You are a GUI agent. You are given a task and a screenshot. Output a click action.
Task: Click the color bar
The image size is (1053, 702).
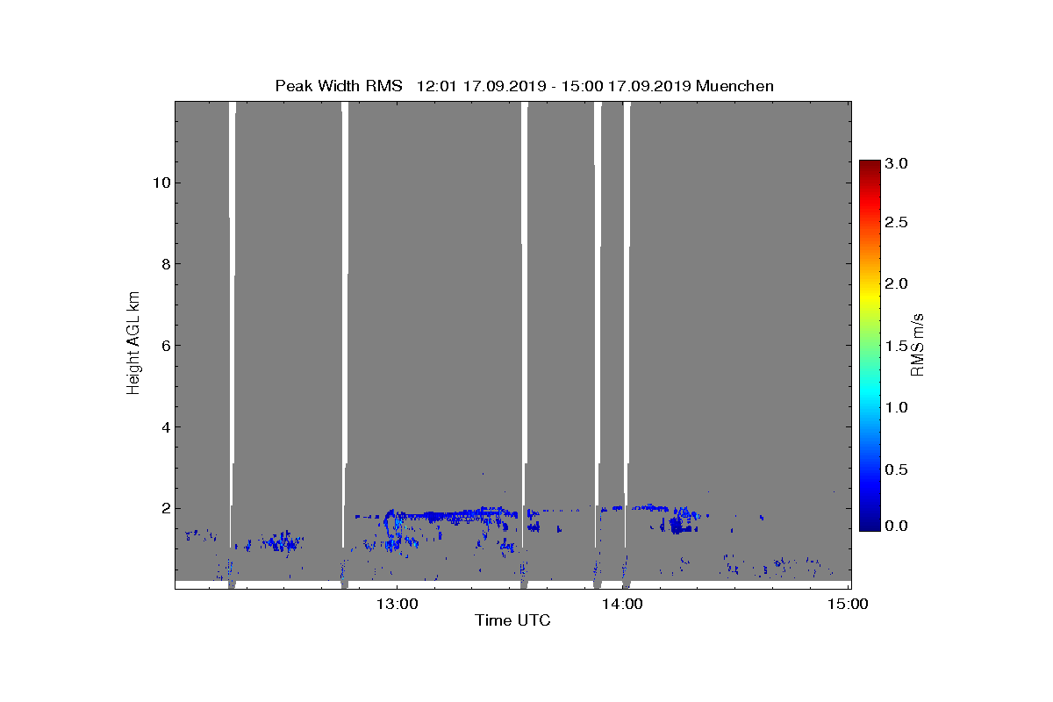click(869, 345)
